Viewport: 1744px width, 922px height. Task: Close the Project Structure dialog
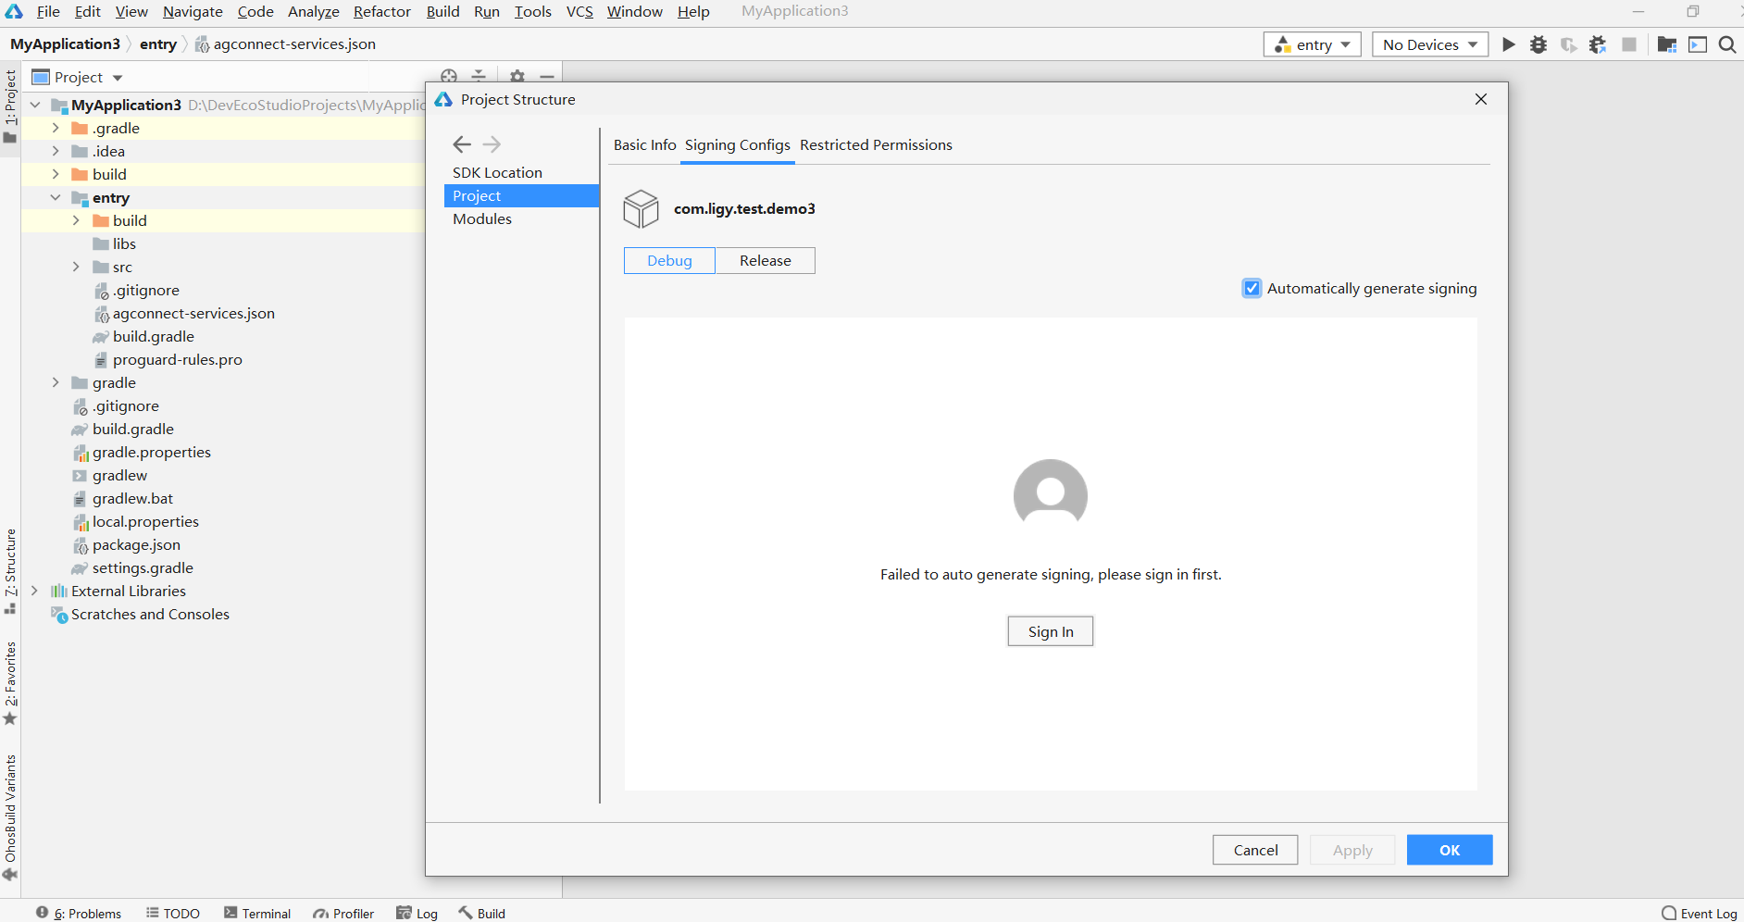coord(1481,99)
